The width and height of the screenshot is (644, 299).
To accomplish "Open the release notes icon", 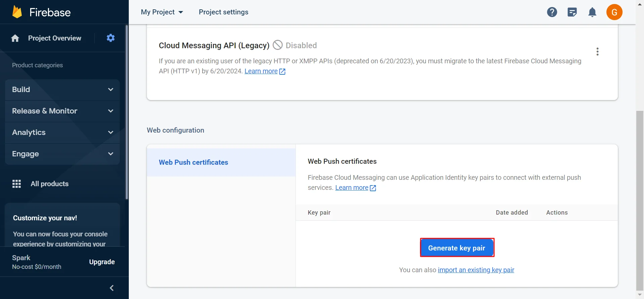I will 572,12.
